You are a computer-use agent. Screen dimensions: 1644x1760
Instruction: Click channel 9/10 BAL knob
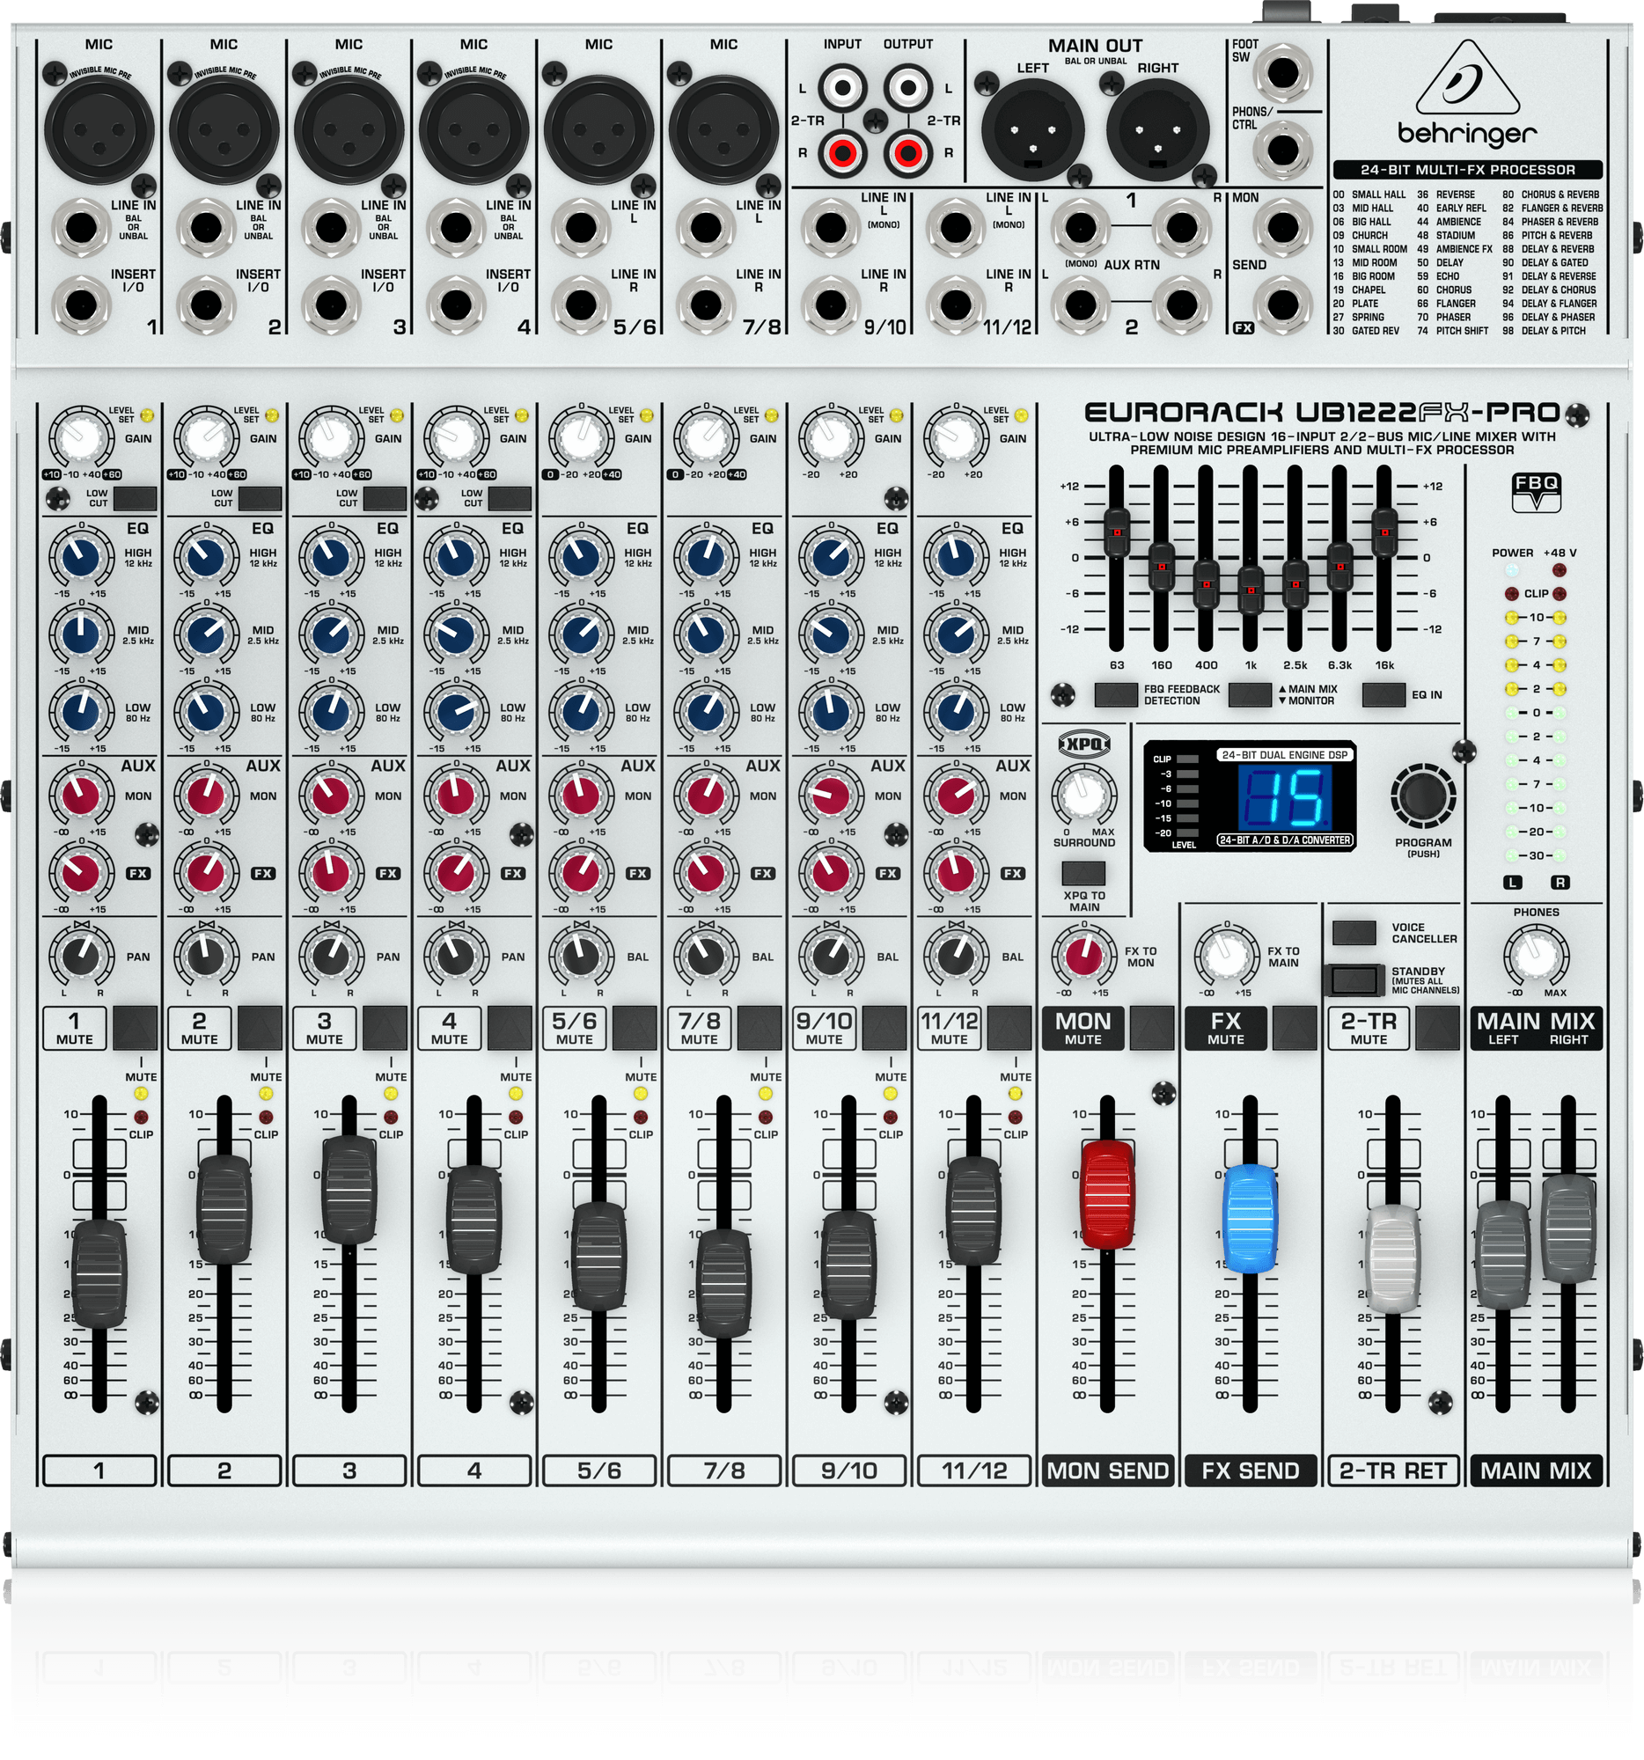coord(831,957)
